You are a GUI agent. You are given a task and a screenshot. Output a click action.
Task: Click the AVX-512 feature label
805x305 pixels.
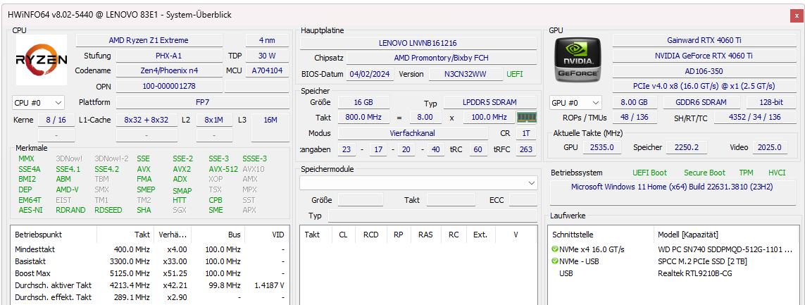[x=223, y=168]
